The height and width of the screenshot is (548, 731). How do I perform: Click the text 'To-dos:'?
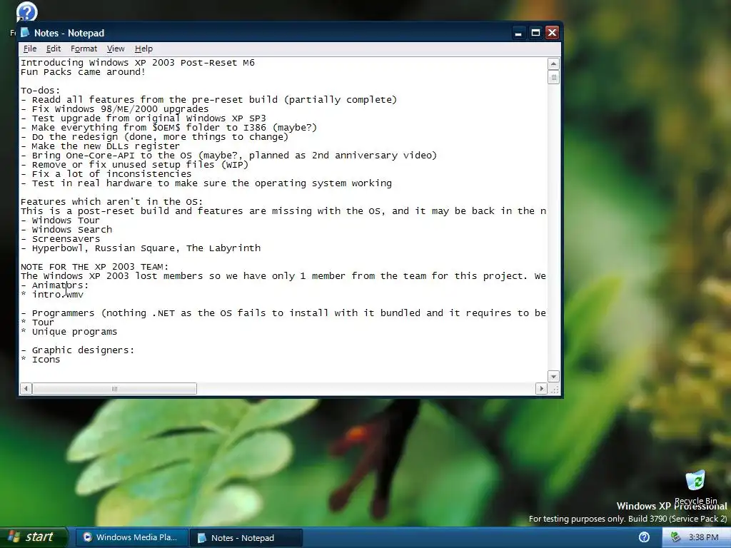tap(40, 91)
